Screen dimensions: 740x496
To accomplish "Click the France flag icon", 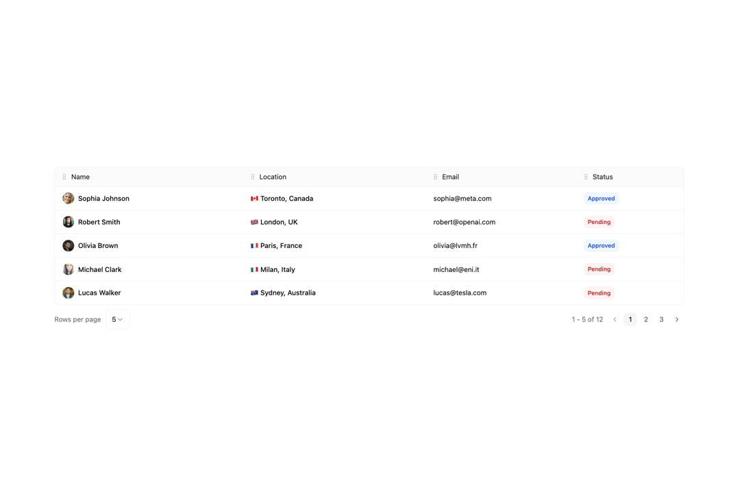I will pyautogui.click(x=254, y=246).
